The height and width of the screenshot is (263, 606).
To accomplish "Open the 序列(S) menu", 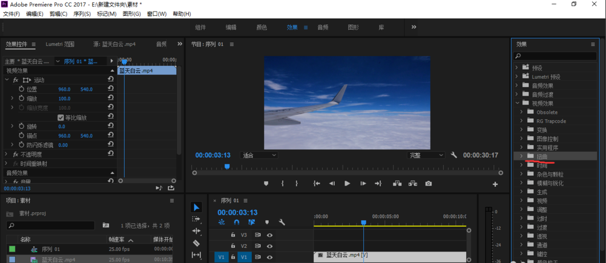I will click(x=82, y=14).
